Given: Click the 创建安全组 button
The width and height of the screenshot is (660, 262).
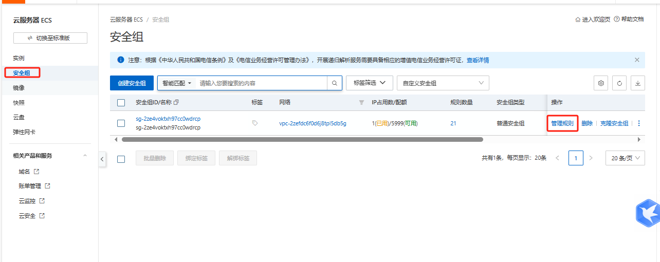Looking at the screenshot, I should click(x=132, y=83).
